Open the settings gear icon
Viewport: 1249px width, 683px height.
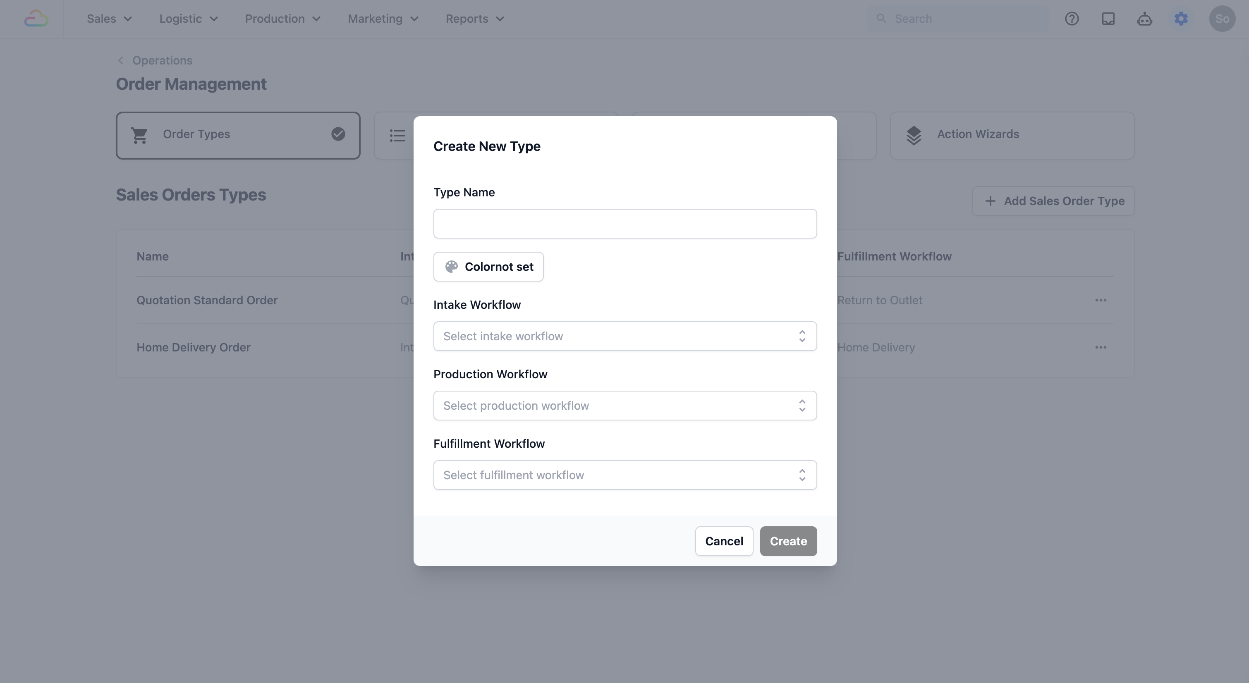click(1181, 19)
